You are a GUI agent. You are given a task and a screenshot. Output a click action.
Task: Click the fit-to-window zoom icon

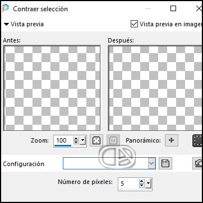click(x=96, y=140)
